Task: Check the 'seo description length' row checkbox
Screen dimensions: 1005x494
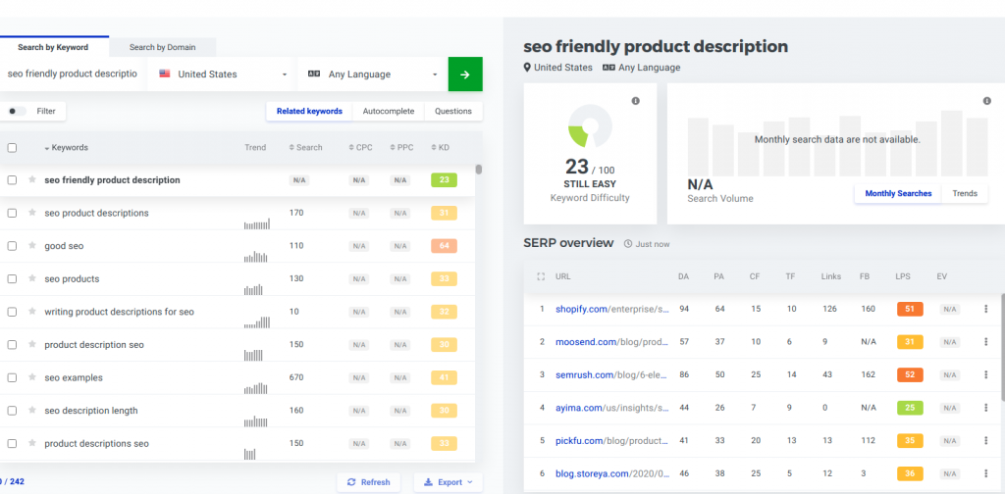Action: [x=12, y=411]
